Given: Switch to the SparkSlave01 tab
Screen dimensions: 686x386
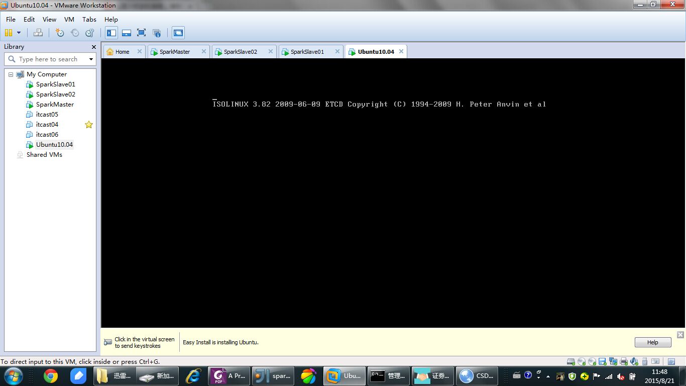Looking at the screenshot, I should (x=307, y=52).
